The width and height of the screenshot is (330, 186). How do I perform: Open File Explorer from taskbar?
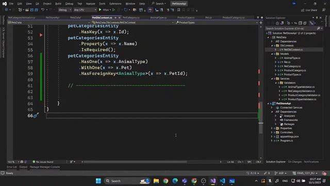click(x=156, y=181)
